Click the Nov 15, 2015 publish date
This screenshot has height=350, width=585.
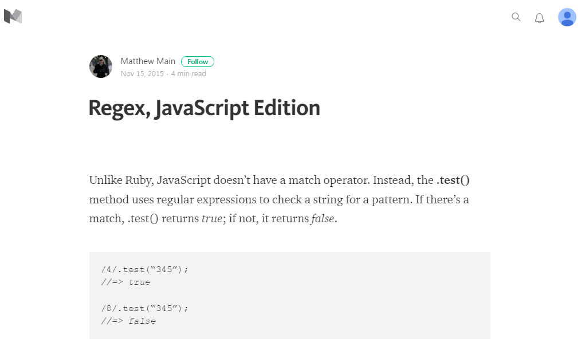(142, 74)
